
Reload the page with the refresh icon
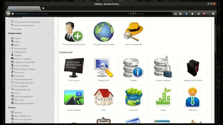tap(131, 14)
